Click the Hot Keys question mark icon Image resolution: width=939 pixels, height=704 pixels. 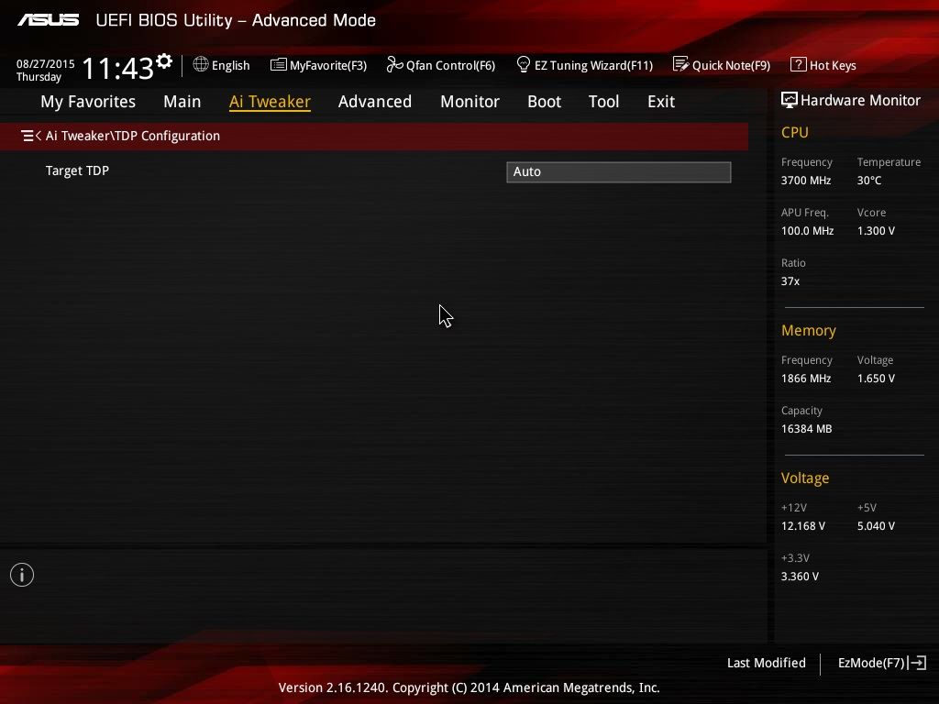point(799,64)
